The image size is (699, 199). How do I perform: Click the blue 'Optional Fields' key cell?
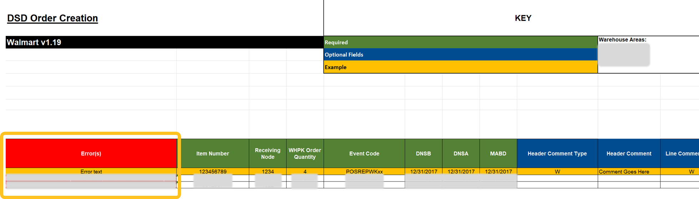pos(461,54)
